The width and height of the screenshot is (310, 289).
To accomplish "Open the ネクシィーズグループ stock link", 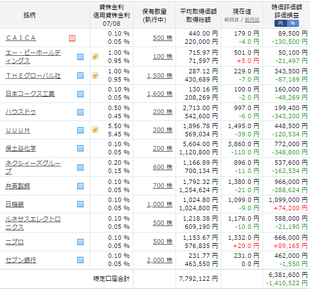I will (33, 167).
